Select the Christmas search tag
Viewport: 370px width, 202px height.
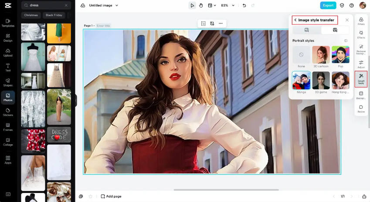31,15
